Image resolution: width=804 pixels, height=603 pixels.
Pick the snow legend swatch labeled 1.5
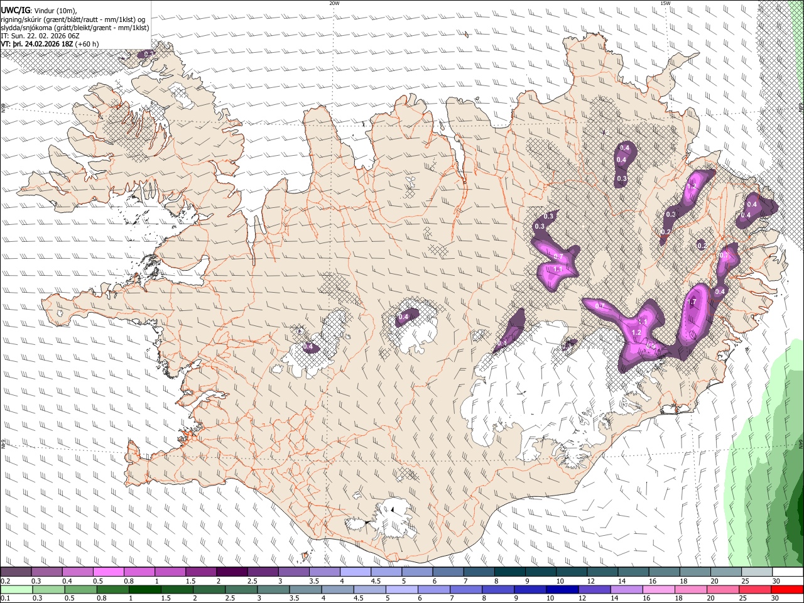coord(200,572)
